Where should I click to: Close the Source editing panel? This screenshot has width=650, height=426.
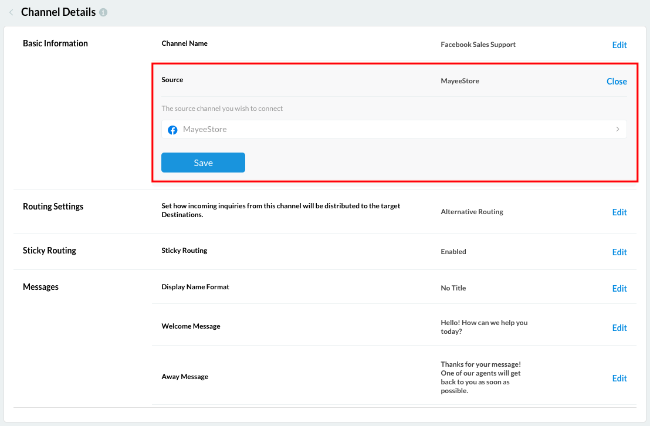coord(617,82)
